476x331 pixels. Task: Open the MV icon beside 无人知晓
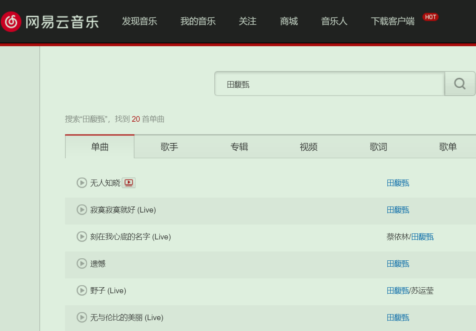pos(128,183)
